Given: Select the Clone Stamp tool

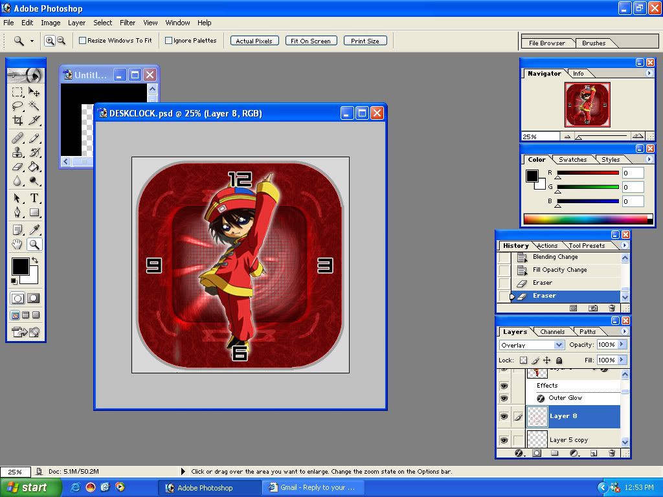Looking at the screenshot, I should [x=17, y=152].
